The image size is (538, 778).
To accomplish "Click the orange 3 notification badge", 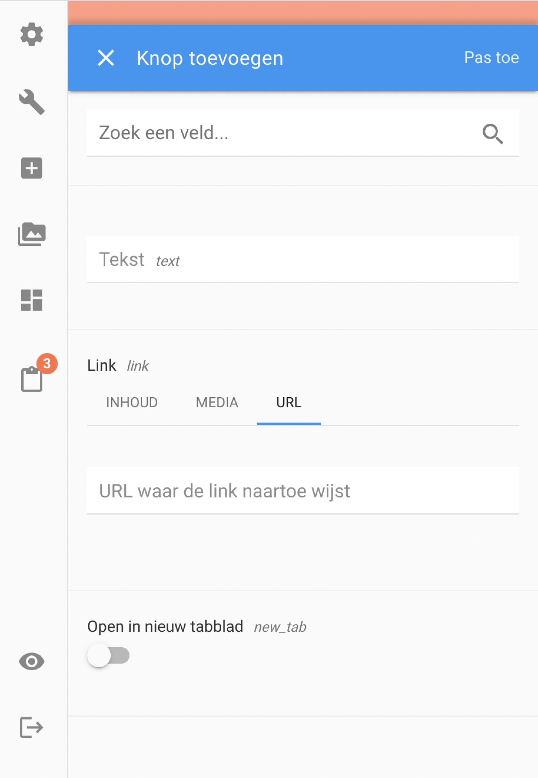I will pyautogui.click(x=47, y=364).
